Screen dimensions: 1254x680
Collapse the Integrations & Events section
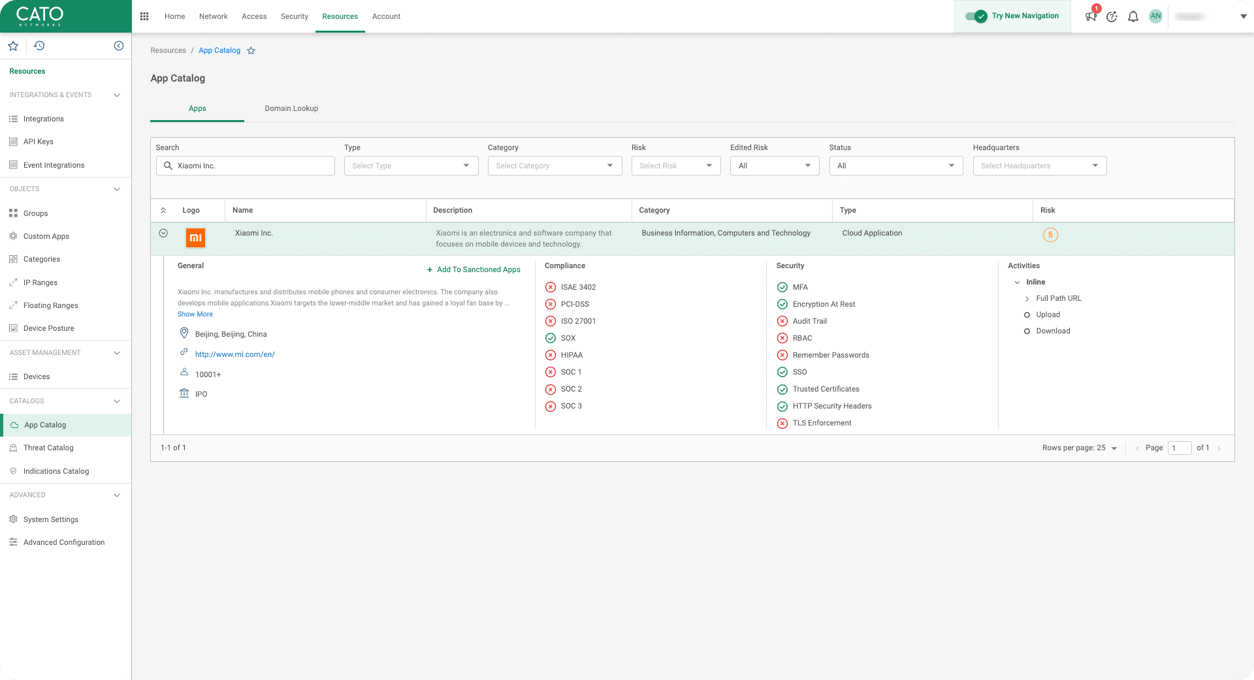click(x=117, y=95)
